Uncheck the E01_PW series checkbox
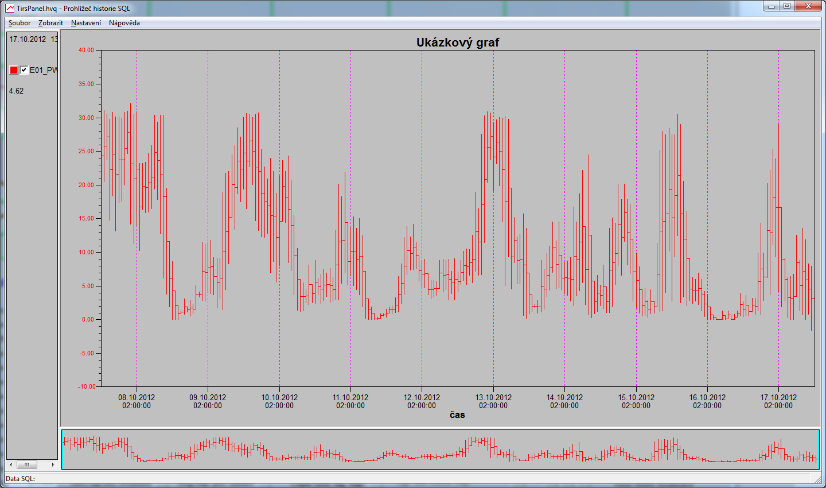826x488 pixels. (24, 70)
